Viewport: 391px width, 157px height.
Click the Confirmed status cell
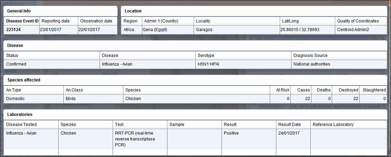[52, 64]
